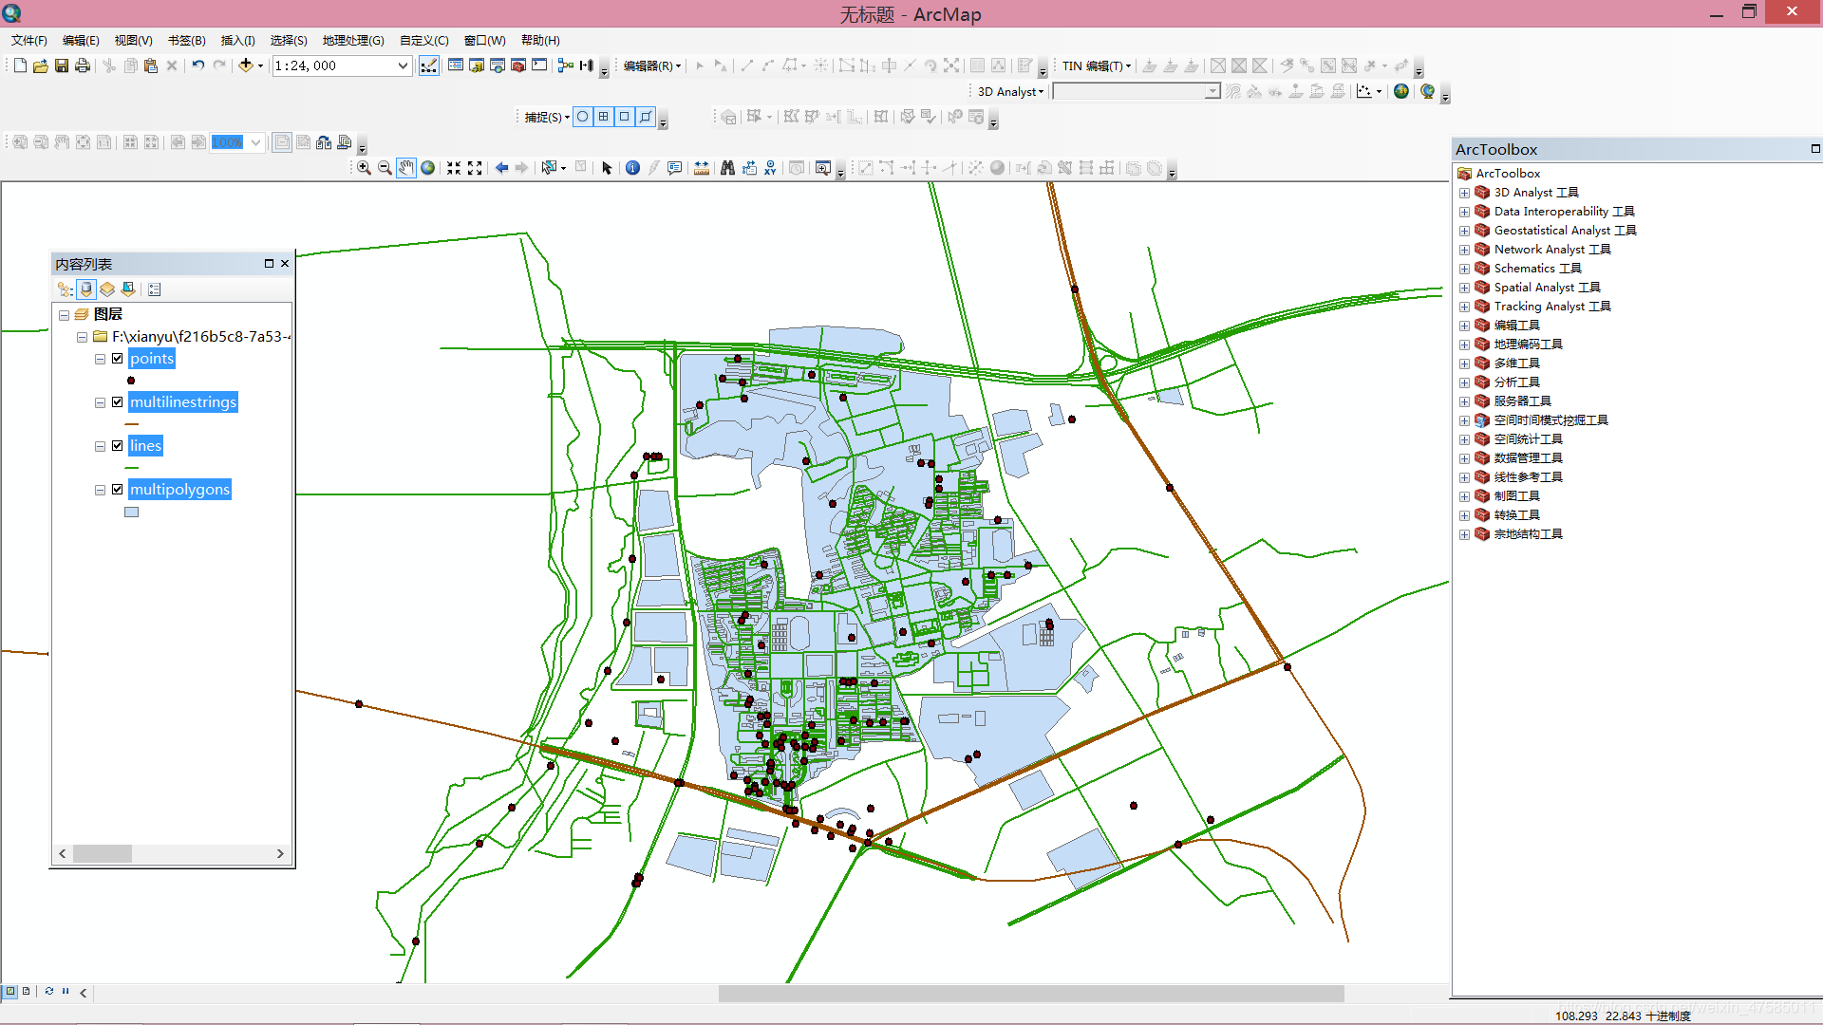Open the map scale dropdown

(403, 65)
